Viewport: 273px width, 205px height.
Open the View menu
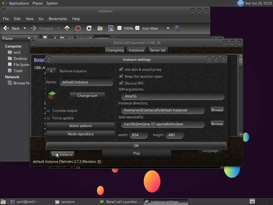pyautogui.click(x=30, y=19)
